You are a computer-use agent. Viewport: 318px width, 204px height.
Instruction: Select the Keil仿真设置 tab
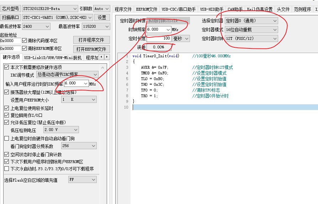[260, 9]
